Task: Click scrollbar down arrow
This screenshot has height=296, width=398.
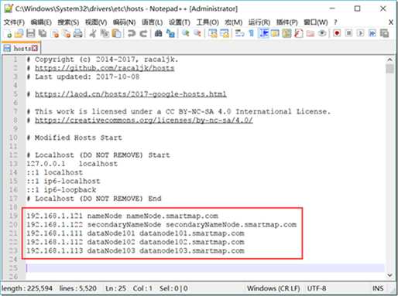Action: point(389,275)
